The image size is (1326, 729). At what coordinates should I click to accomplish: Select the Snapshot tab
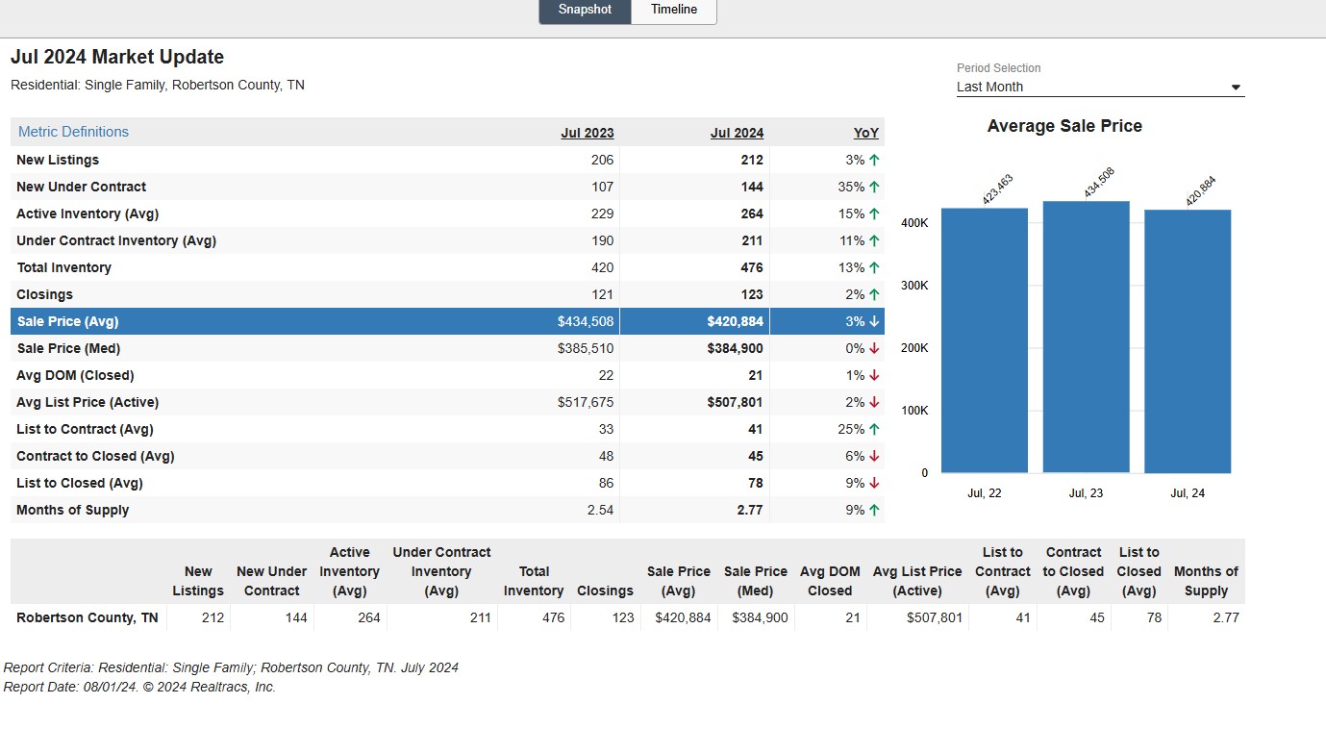click(x=585, y=10)
